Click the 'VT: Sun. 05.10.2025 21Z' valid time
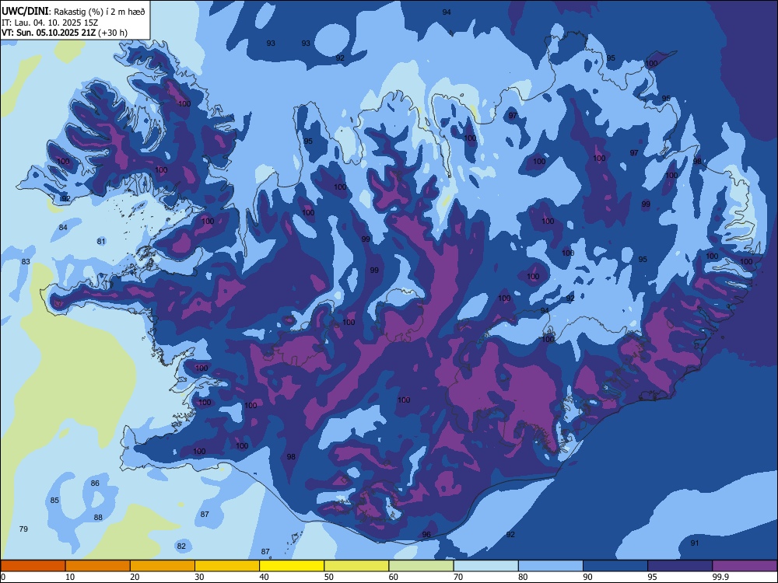 [x=48, y=33]
